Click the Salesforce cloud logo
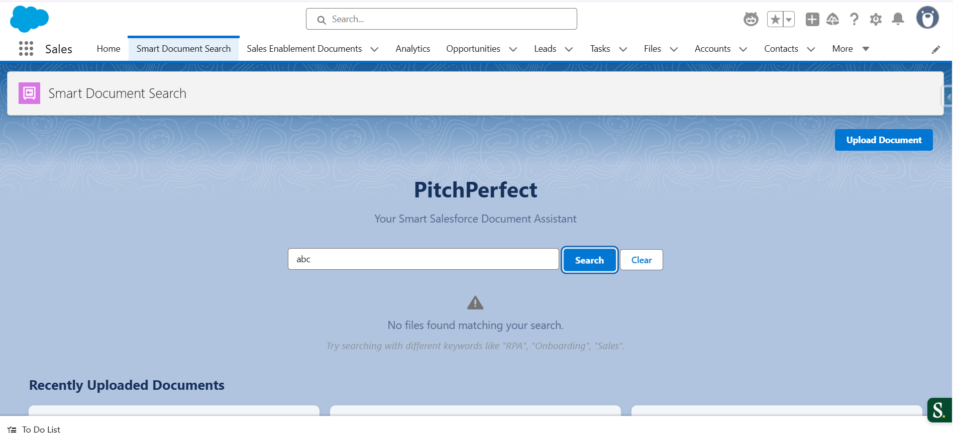The width and height of the screenshot is (953, 433). [29, 19]
